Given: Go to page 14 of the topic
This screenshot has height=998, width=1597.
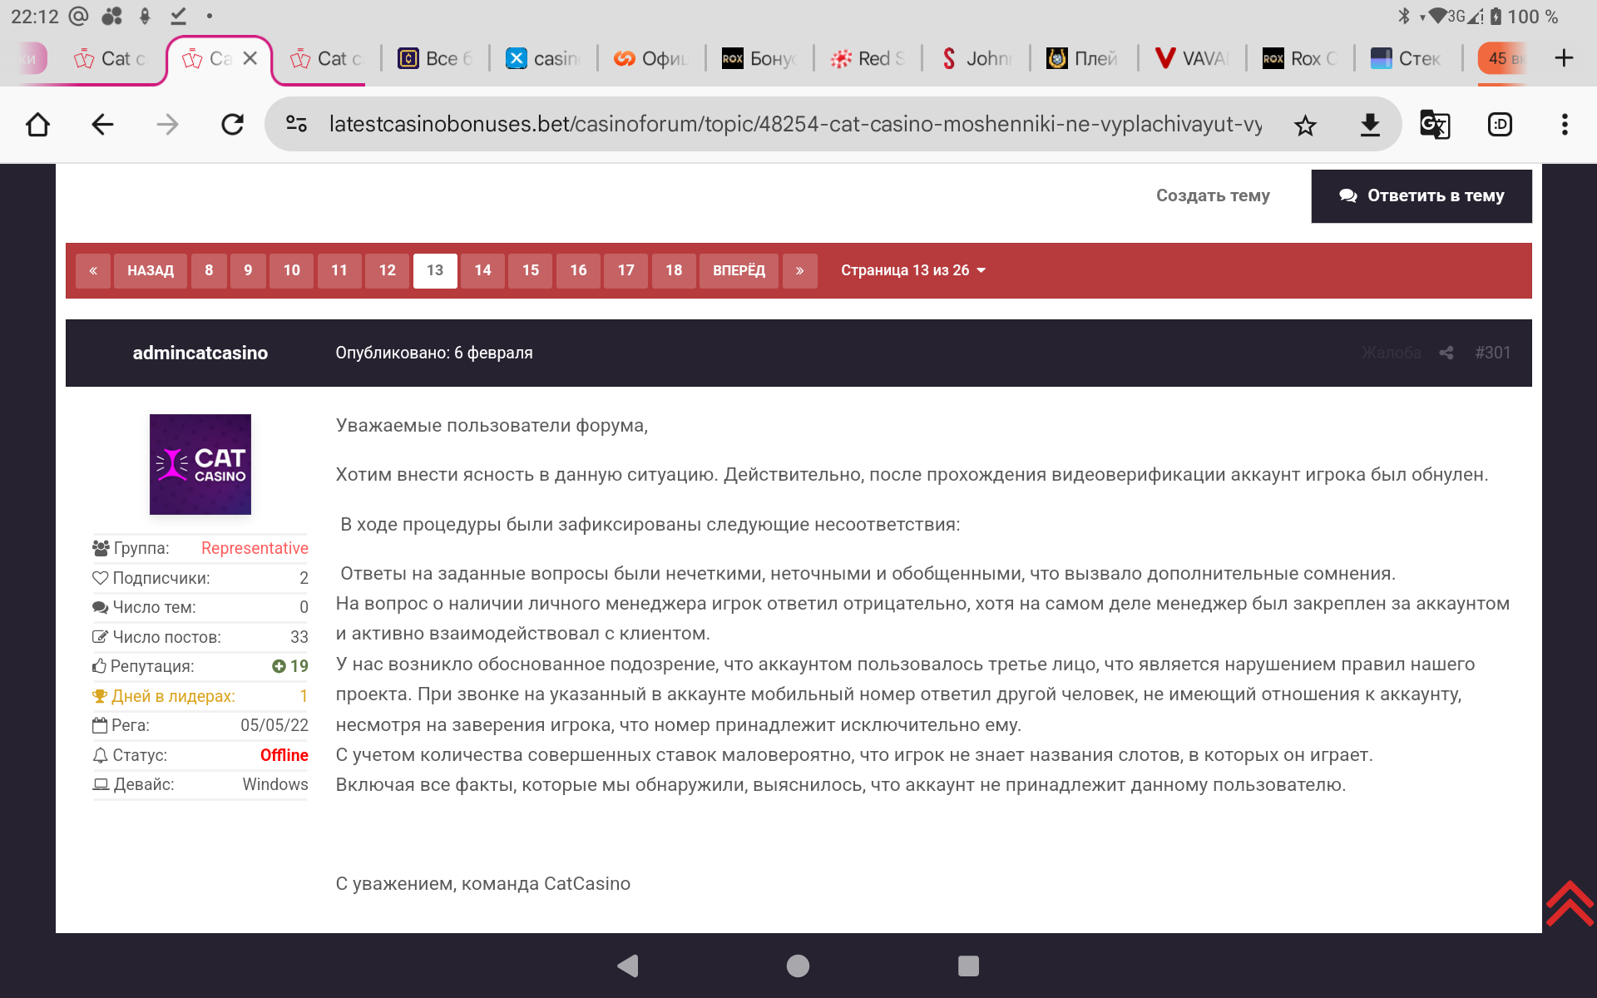Looking at the screenshot, I should [x=482, y=270].
